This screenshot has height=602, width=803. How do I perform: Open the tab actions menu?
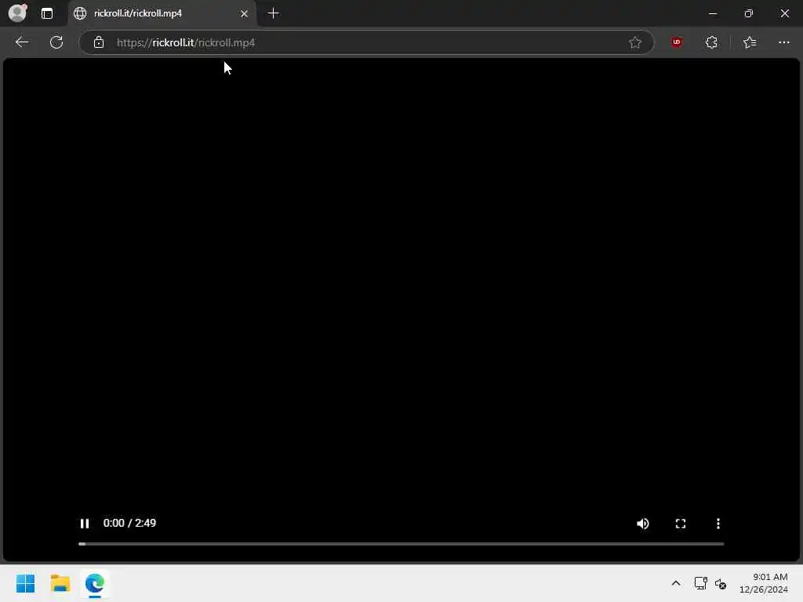coord(47,13)
